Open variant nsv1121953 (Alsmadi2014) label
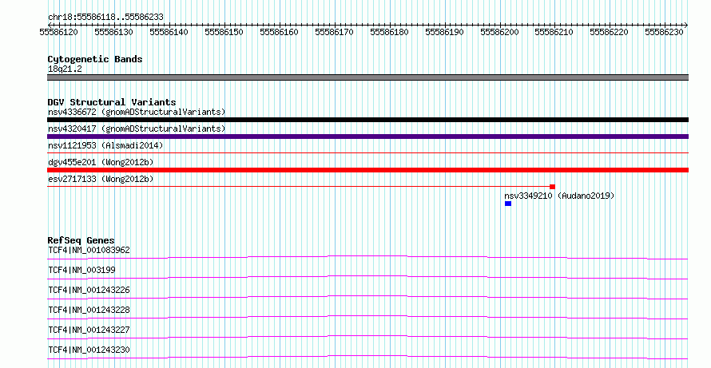711x368 pixels. [105, 145]
